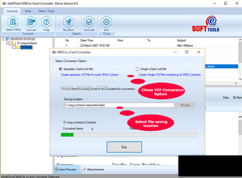Select Single vCard (vcf) file option
Screen dimensions: 242x178
(137, 69)
